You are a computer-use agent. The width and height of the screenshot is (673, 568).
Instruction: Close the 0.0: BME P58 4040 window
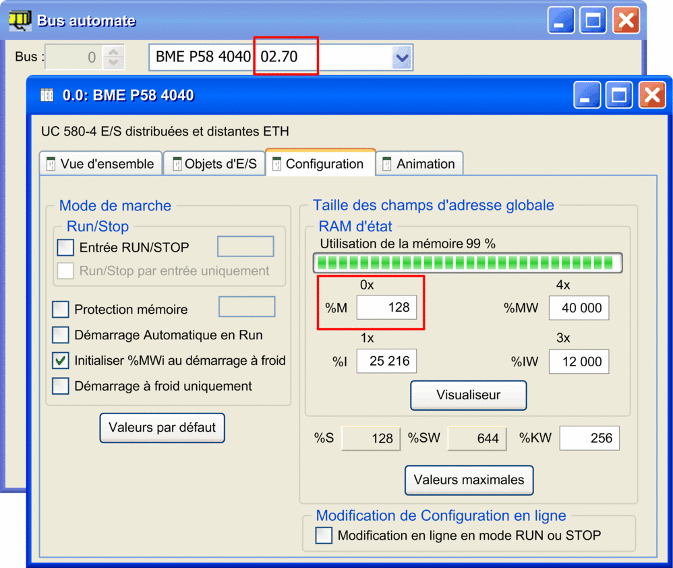652,95
